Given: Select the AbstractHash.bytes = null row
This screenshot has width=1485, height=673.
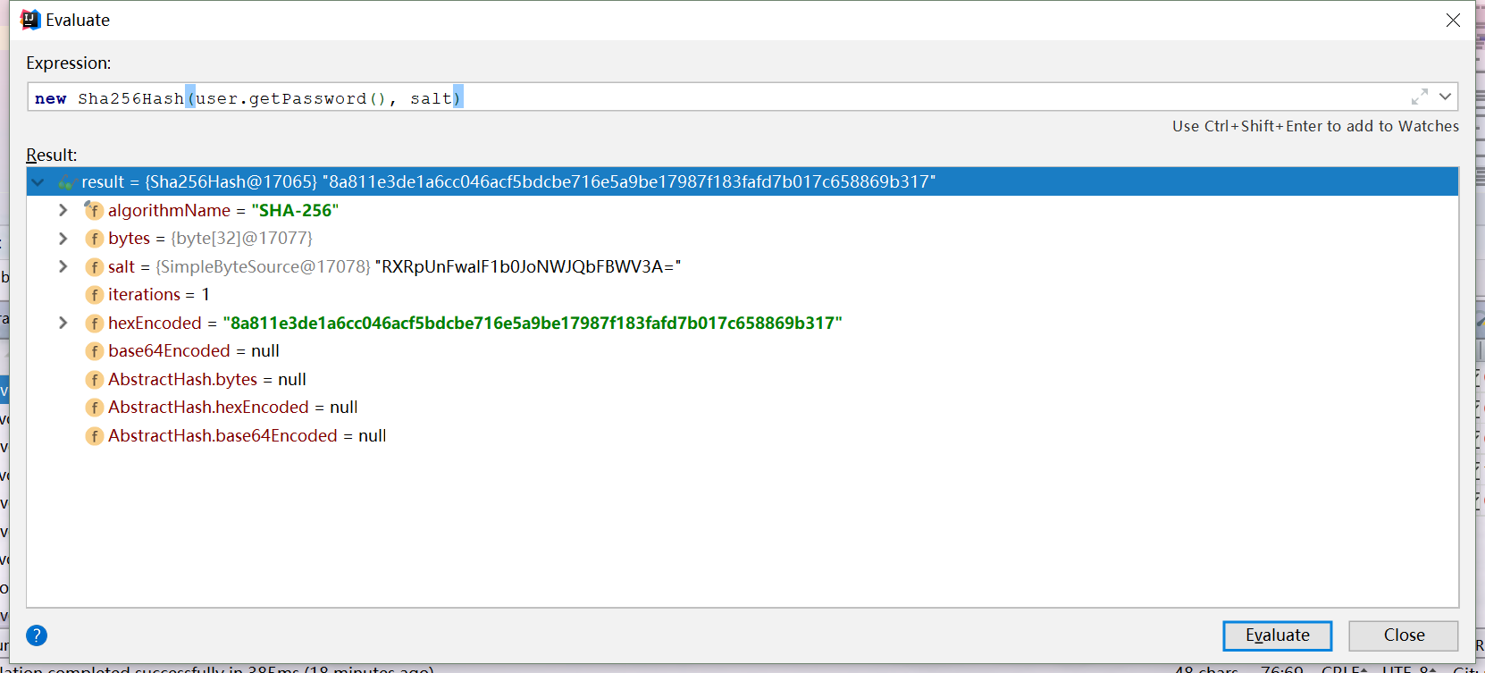Looking at the screenshot, I should (742, 379).
